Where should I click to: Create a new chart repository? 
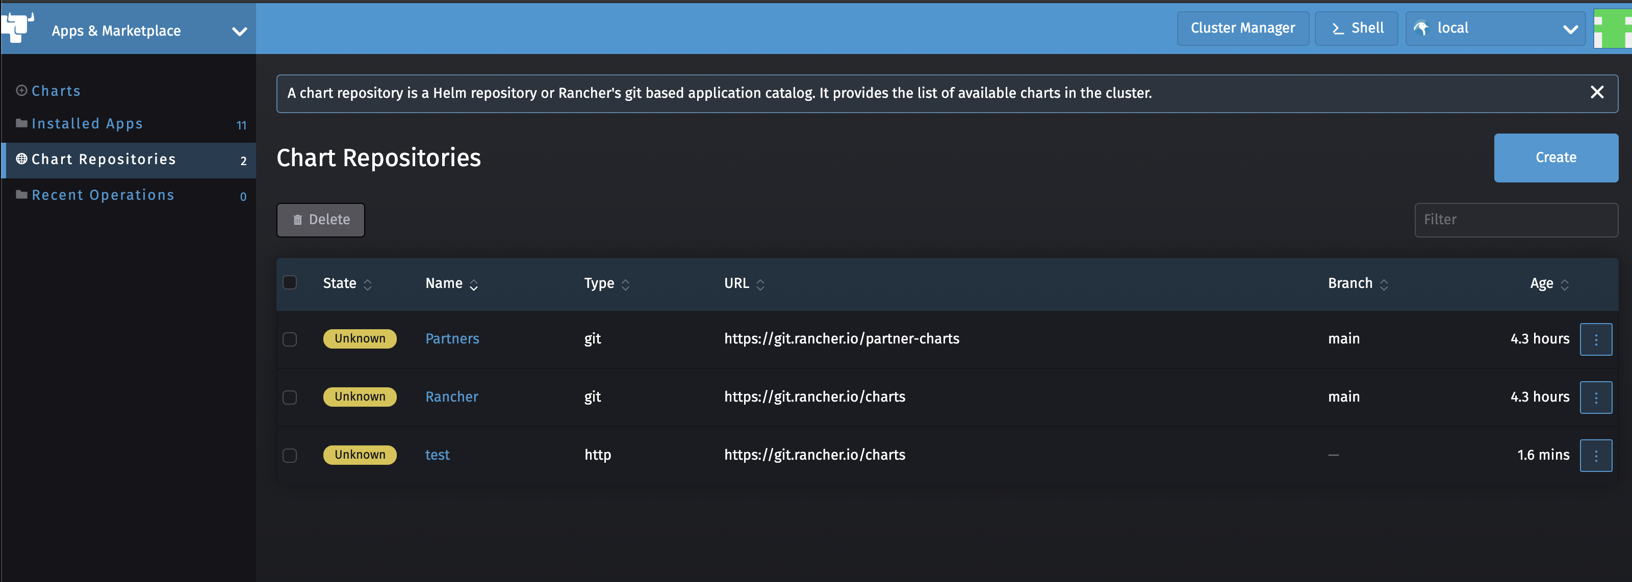(1556, 157)
